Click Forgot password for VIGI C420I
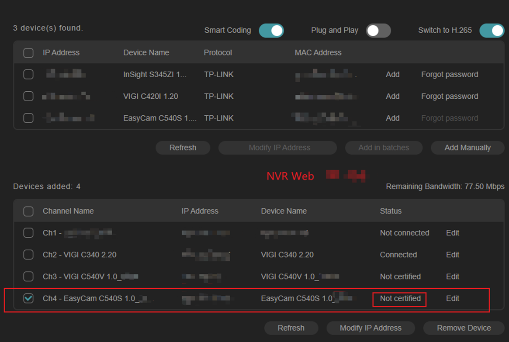Image resolution: width=509 pixels, height=342 pixels. pos(450,97)
